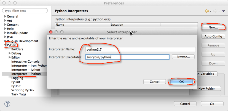Image resolution: width=228 pixels, height=111 pixels.
Task: Expand the Editor subtree under PyDev
Action: pyautogui.click(x=10, y=57)
